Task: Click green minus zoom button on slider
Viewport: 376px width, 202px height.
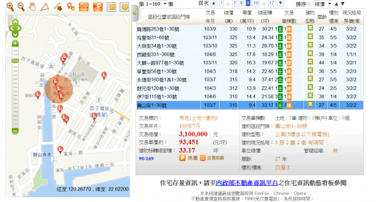Action: click(15, 131)
